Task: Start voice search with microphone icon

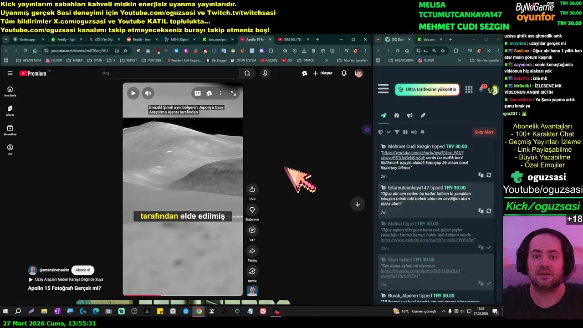Action: (265, 73)
